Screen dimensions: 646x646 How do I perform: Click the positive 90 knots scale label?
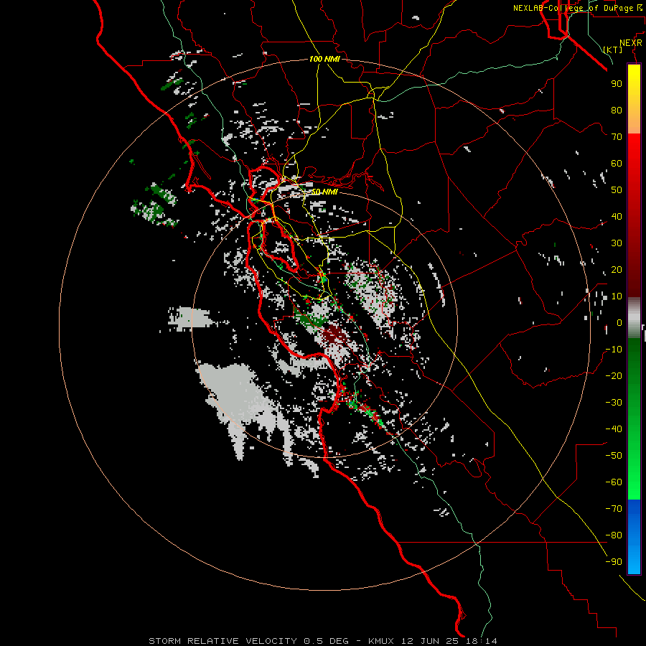pos(617,84)
